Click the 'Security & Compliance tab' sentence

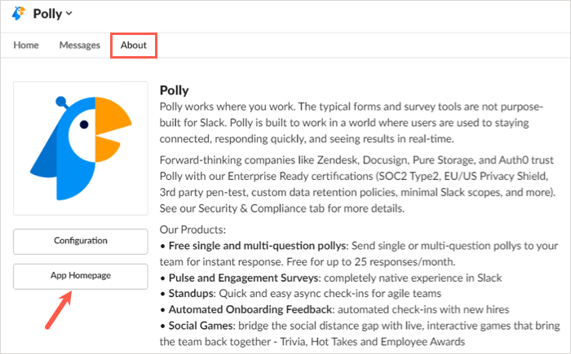point(246,208)
